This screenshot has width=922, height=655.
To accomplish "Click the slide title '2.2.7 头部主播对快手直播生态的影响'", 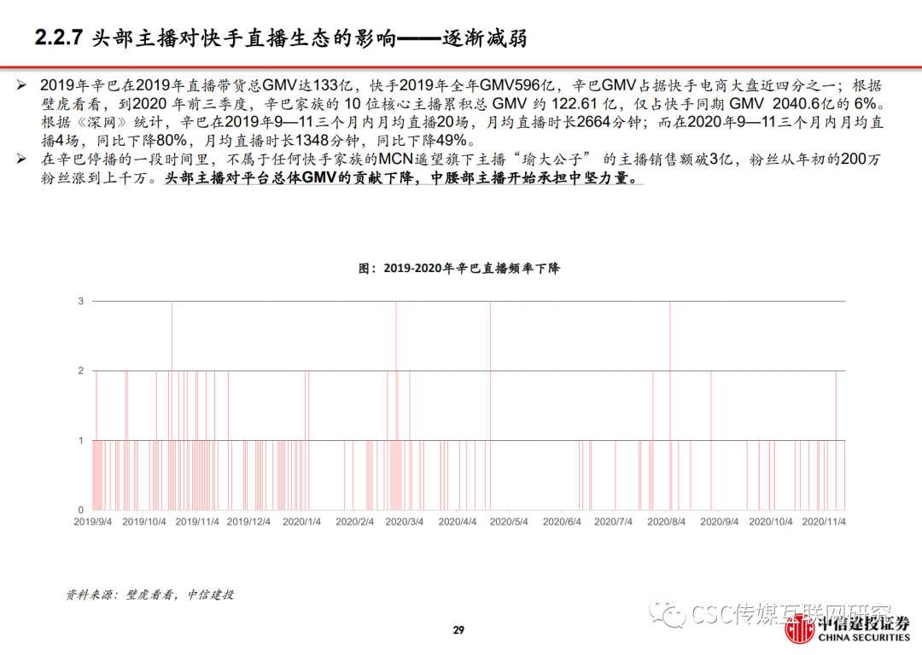I will [215, 38].
